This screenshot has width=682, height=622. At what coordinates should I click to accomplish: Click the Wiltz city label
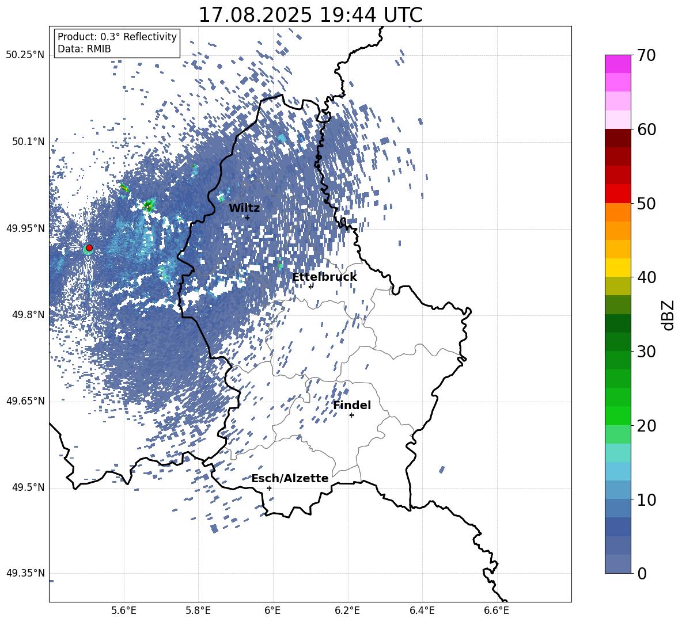pyautogui.click(x=244, y=208)
